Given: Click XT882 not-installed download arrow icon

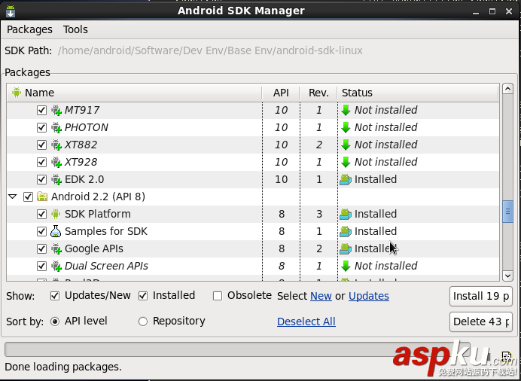Looking at the screenshot, I should pyautogui.click(x=346, y=145).
